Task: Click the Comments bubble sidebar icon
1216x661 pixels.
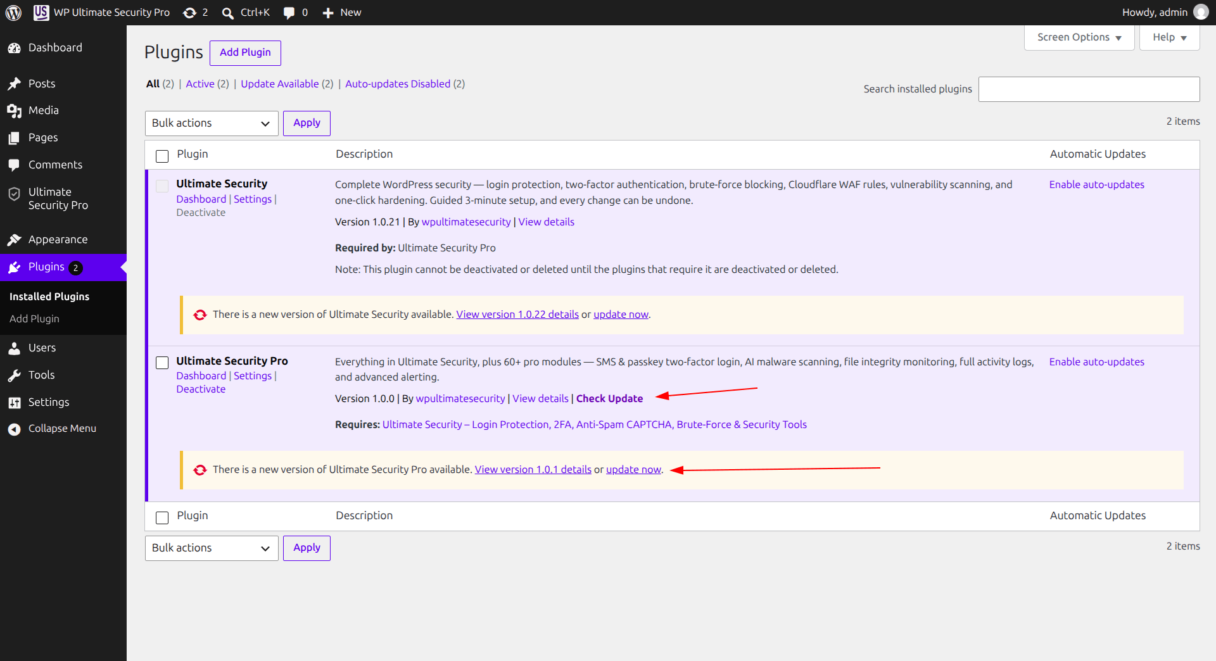Action: [x=15, y=165]
